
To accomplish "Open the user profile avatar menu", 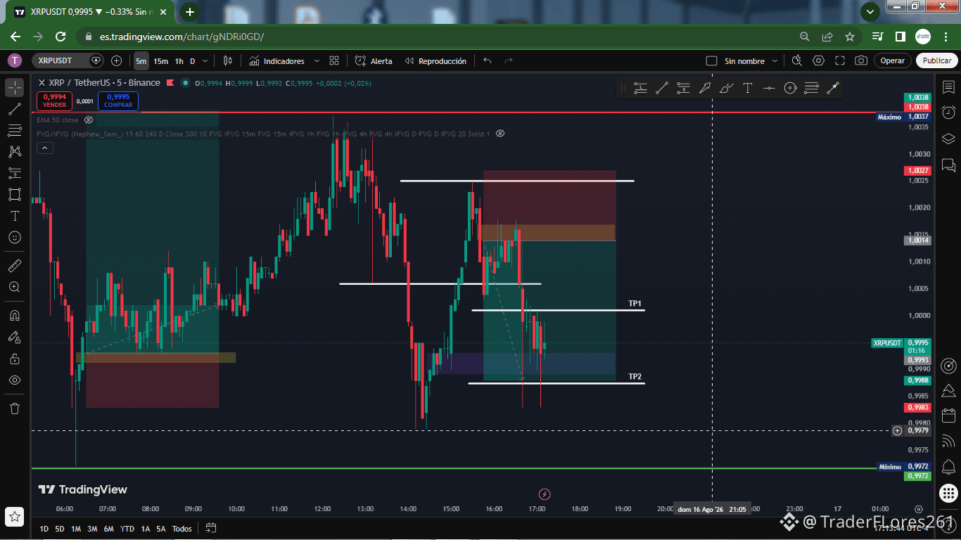I will coord(14,61).
